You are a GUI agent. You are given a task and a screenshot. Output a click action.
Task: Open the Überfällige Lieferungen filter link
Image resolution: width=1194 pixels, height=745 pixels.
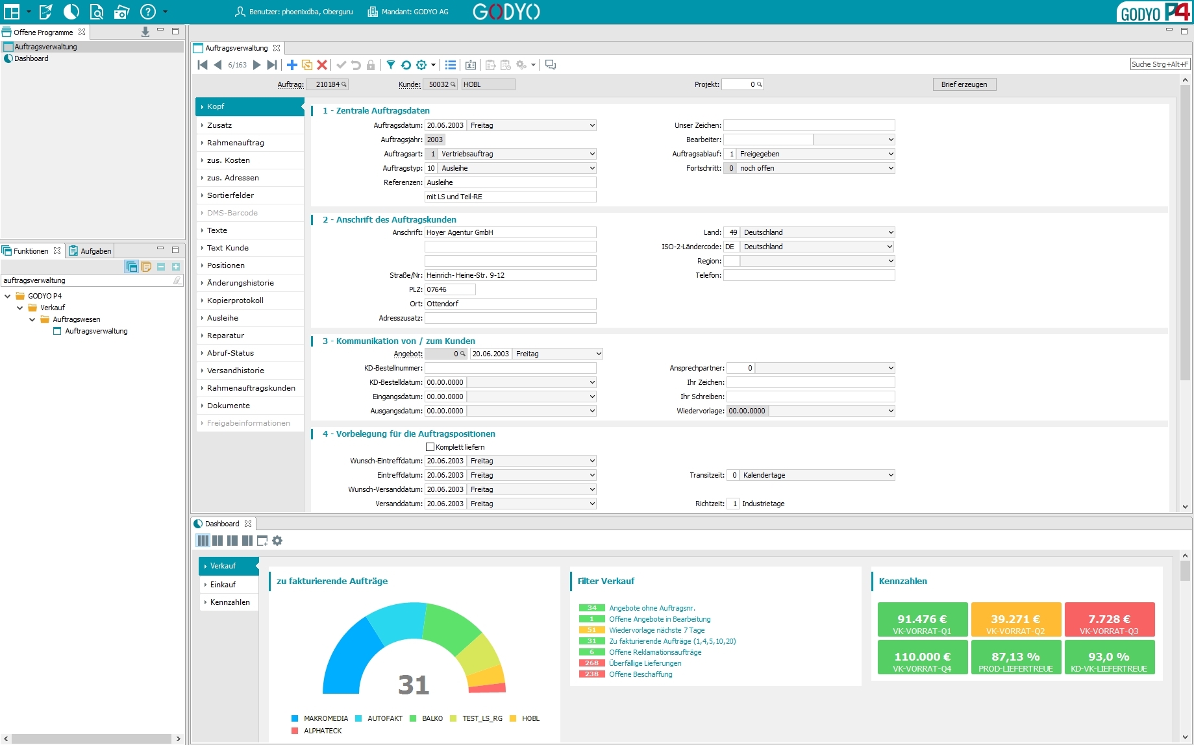[645, 663]
